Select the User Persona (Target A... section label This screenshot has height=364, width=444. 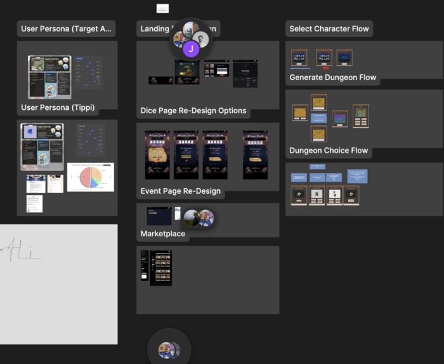(66, 29)
